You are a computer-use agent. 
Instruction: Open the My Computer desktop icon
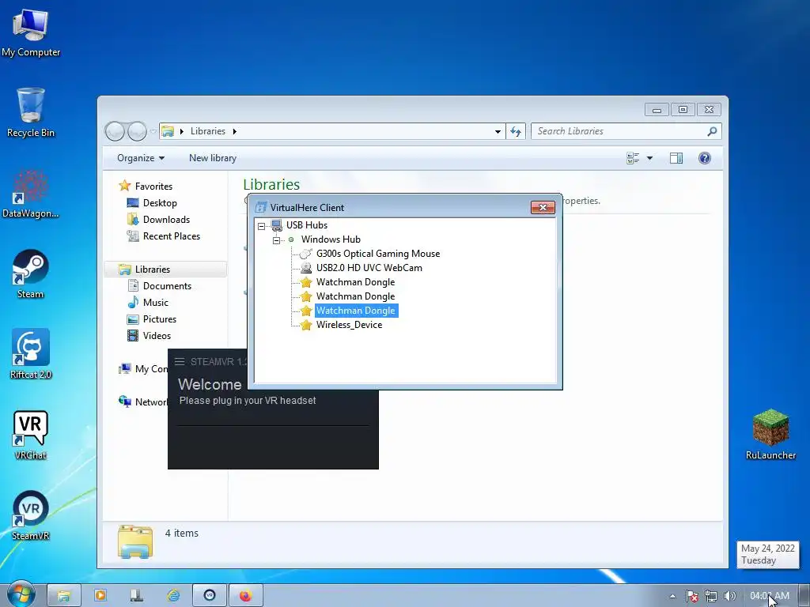(31, 33)
